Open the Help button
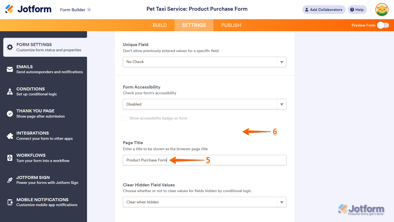The height and width of the screenshot is (222, 394). pos(357,10)
